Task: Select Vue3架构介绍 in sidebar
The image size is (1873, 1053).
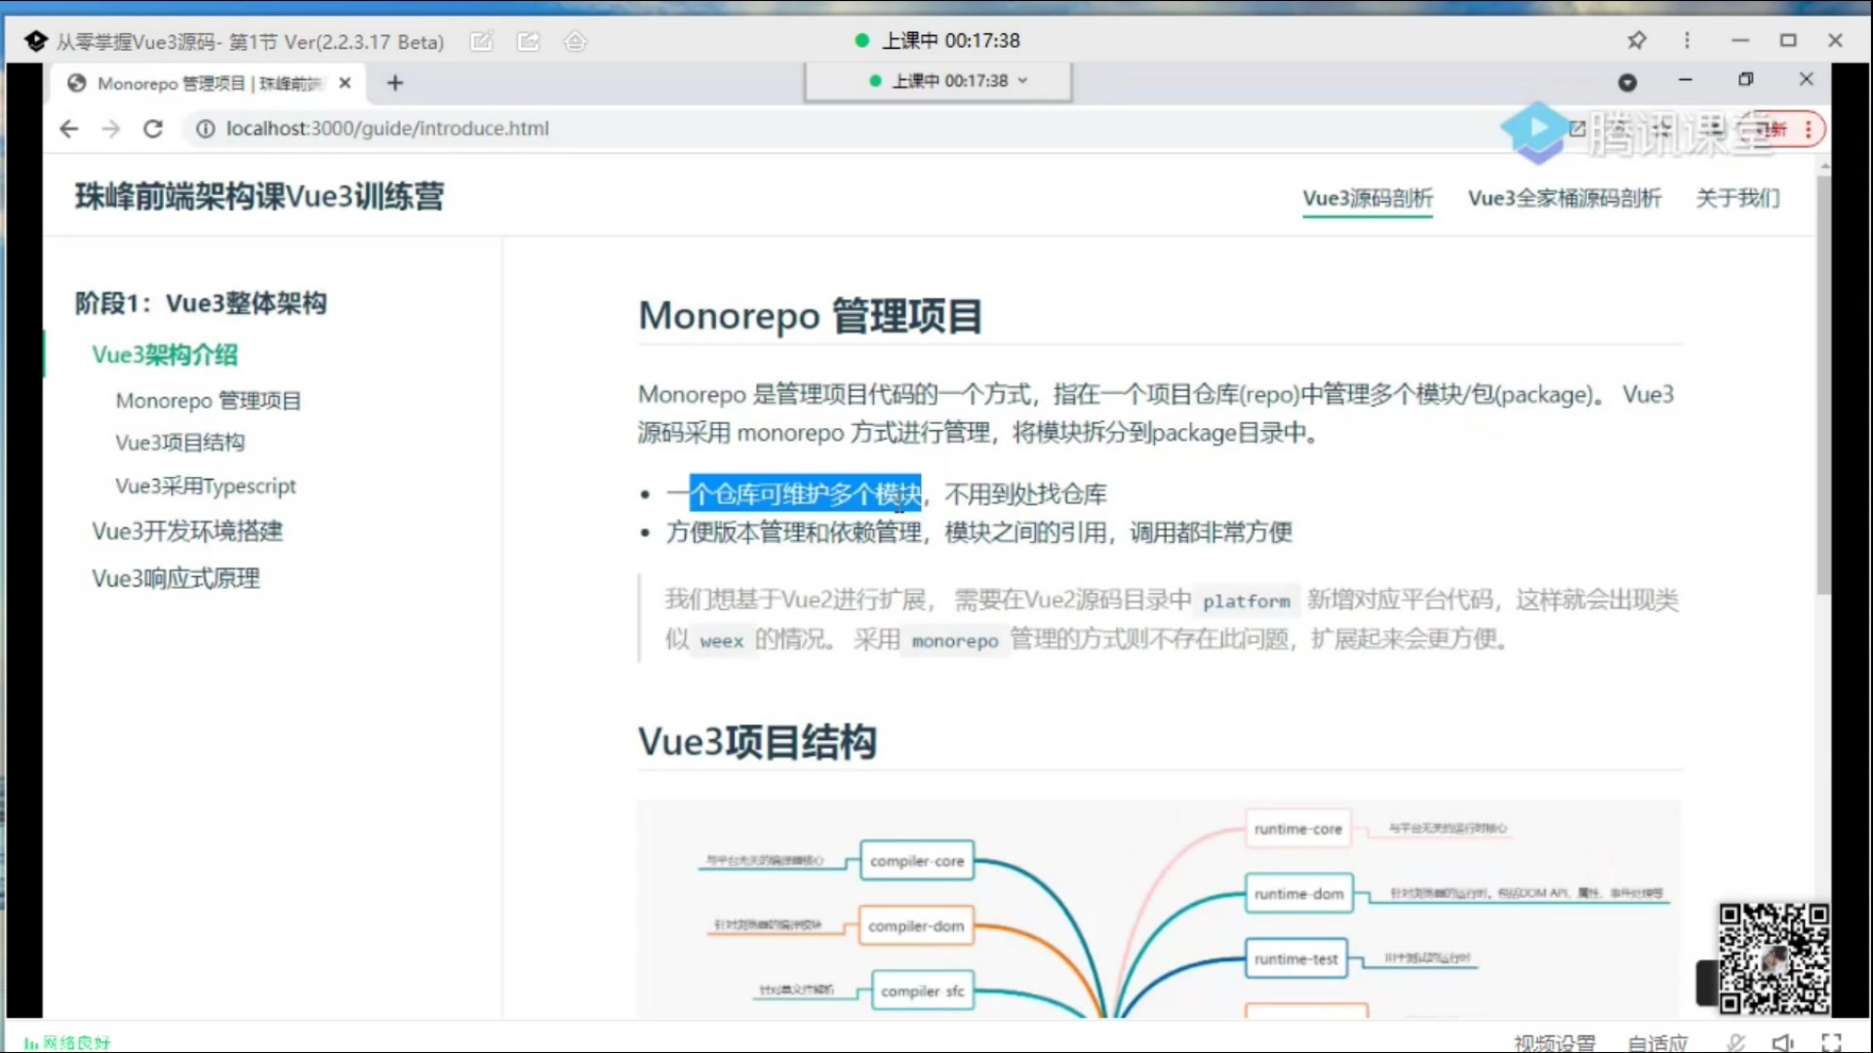Action: [165, 355]
